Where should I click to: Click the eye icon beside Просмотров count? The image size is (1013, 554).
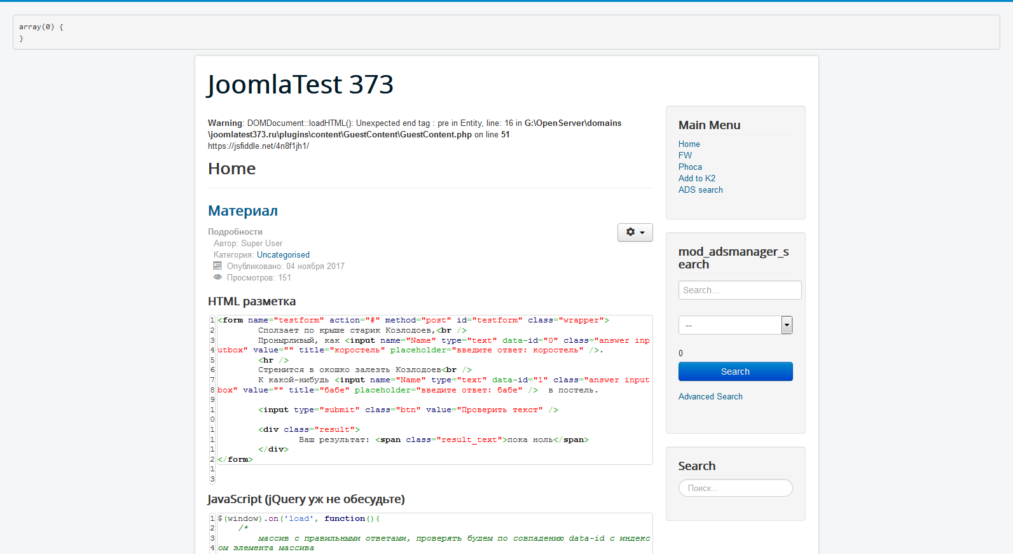(x=217, y=277)
